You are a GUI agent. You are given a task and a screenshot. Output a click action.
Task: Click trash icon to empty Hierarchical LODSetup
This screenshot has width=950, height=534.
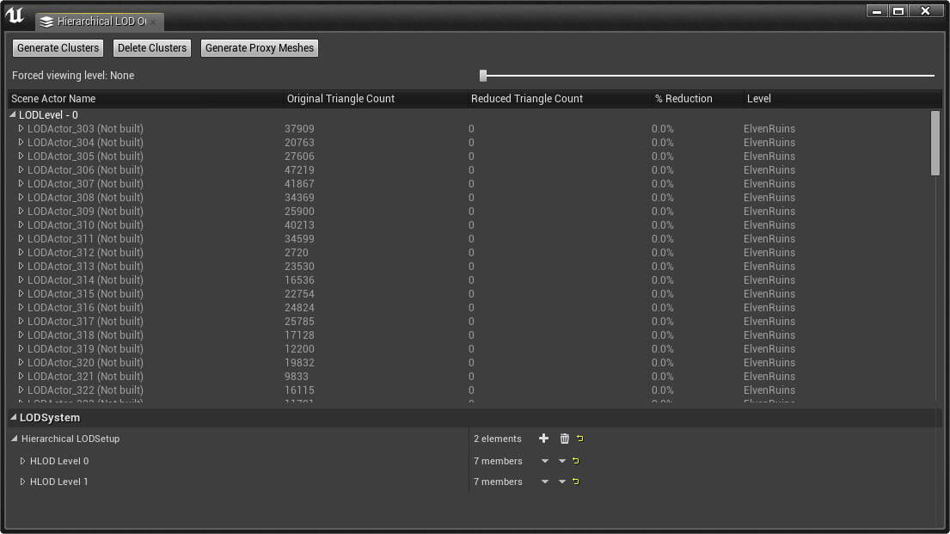[565, 439]
